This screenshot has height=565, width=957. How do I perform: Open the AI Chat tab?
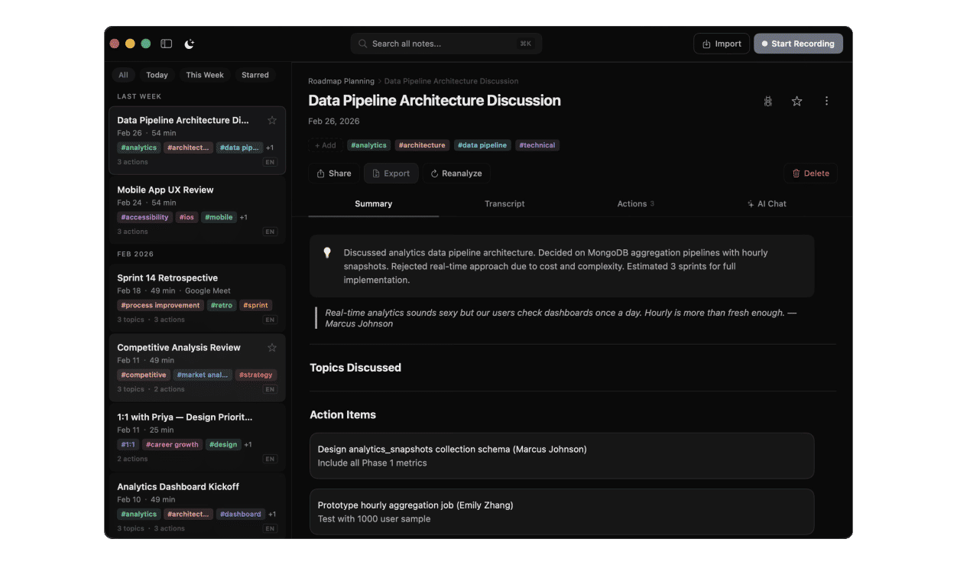click(x=767, y=204)
